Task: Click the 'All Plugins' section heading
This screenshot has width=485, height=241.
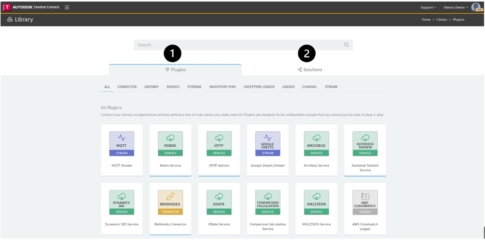Action: click(111, 108)
